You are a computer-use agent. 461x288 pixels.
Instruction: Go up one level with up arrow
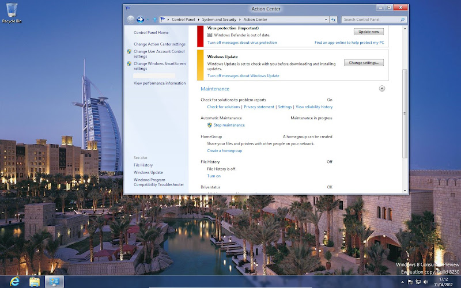[155, 20]
